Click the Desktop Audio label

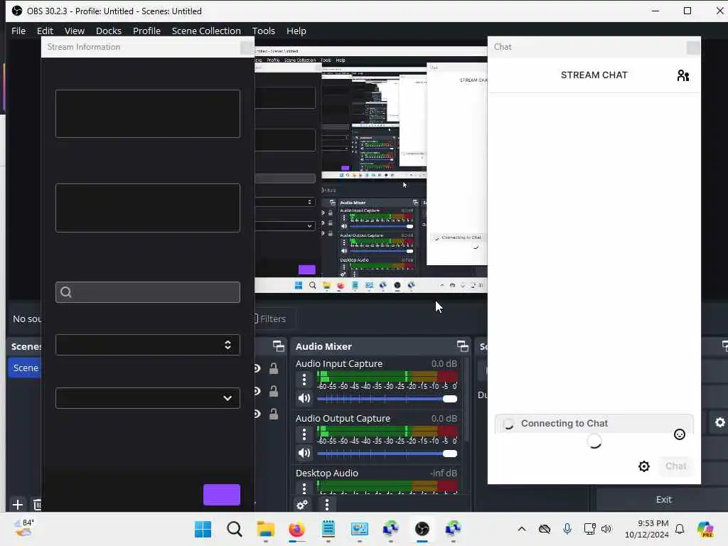click(x=327, y=473)
